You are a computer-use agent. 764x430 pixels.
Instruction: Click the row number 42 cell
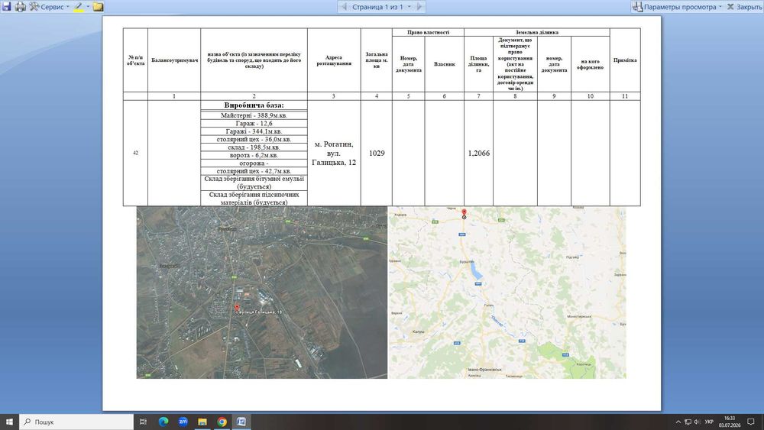(135, 153)
